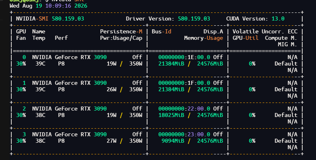Click the Disp.A column header
This screenshot has width=316, height=160.
click(x=213, y=31)
